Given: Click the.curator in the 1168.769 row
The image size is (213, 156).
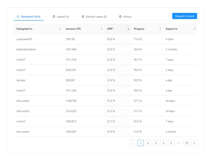Looking at the screenshot, I should (23, 101).
